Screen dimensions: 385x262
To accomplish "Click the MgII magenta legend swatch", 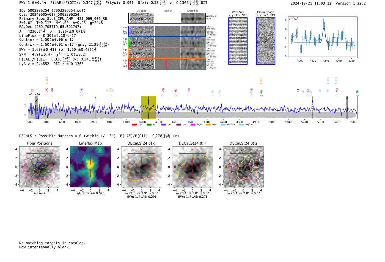I will pyautogui.click(x=193, y=125).
